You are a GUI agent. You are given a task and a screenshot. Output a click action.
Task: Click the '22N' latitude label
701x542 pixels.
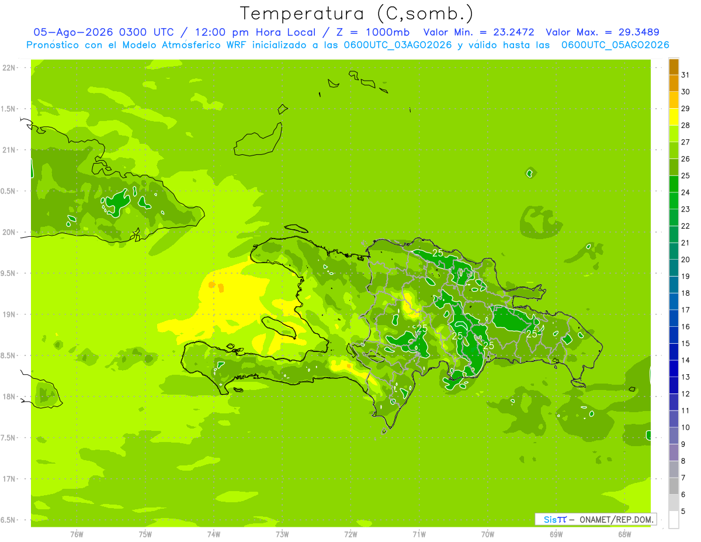click(9, 68)
